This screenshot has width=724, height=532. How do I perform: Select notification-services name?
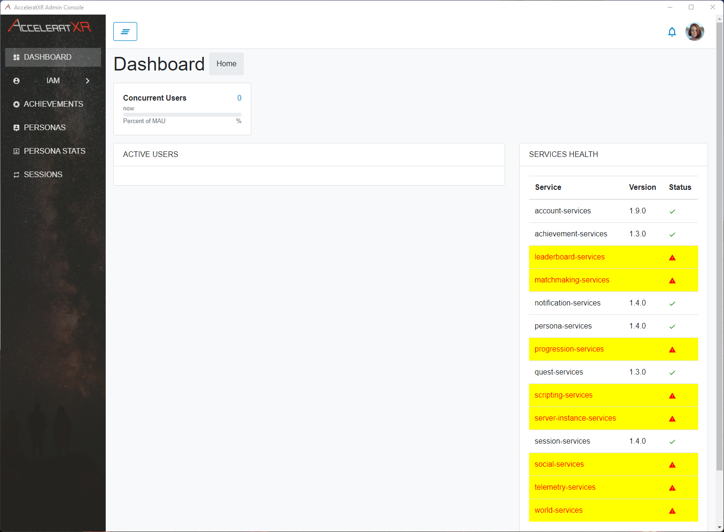[568, 303]
